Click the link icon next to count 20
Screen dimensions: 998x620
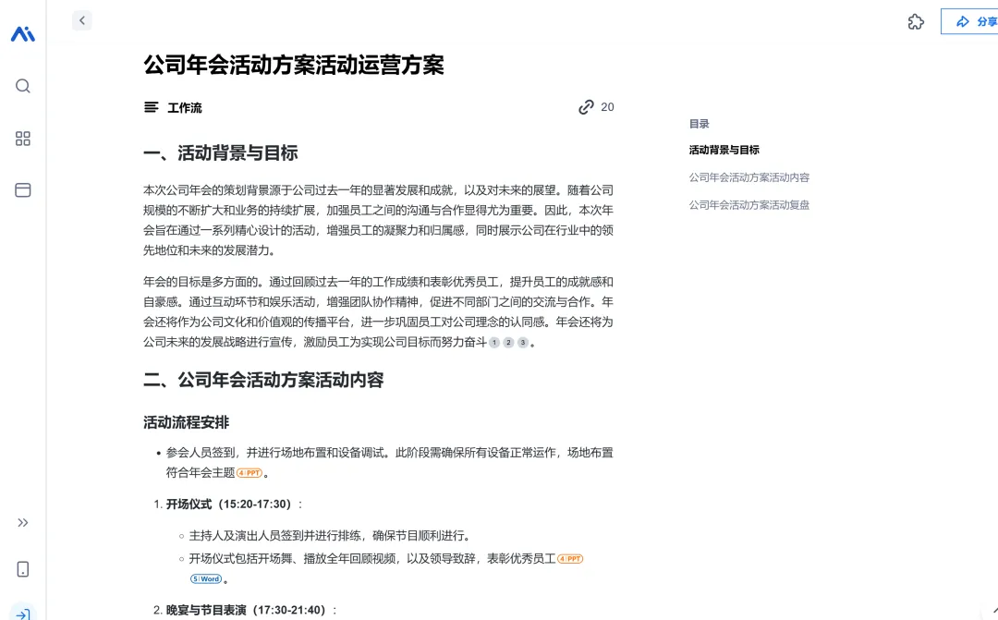click(585, 107)
